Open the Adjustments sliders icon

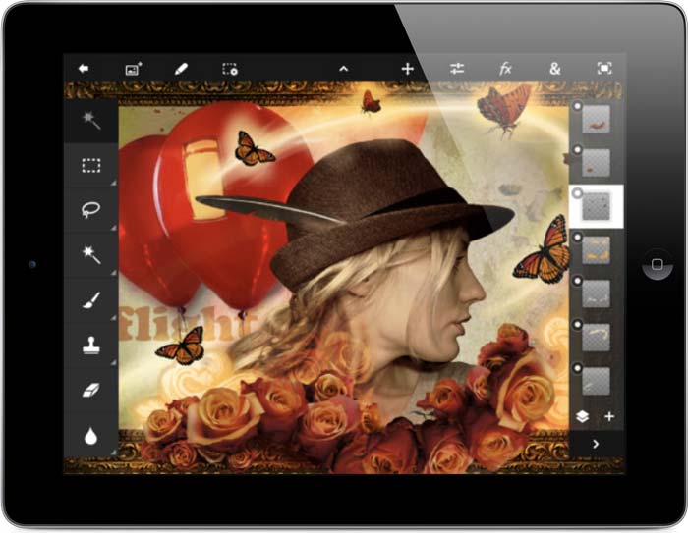point(457,69)
